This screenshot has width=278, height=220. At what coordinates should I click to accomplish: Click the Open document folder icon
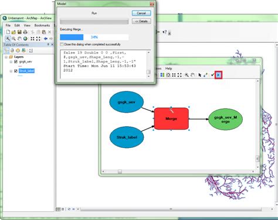tap(13, 32)
